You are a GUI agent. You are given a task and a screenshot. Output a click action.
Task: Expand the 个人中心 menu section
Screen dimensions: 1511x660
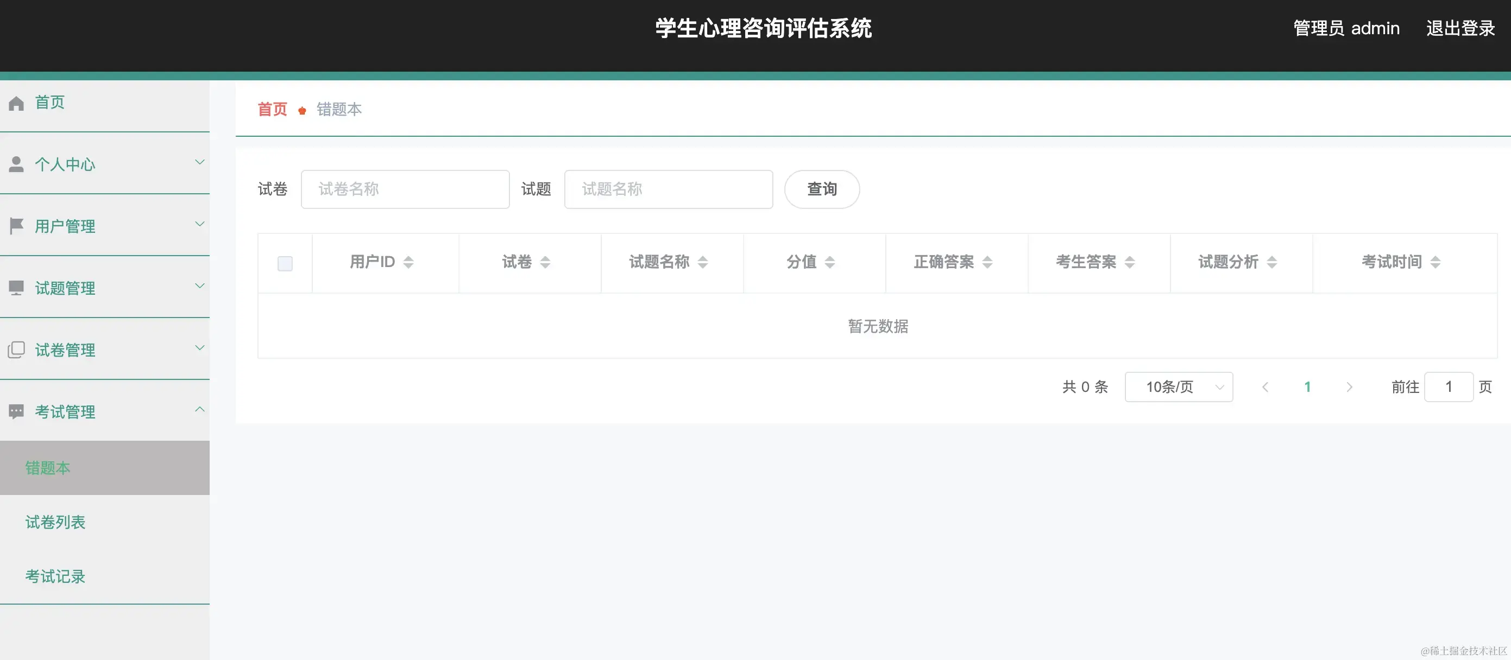point(199,162)
